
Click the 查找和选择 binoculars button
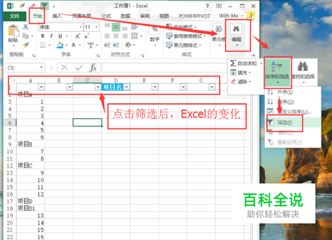(303, 72)
